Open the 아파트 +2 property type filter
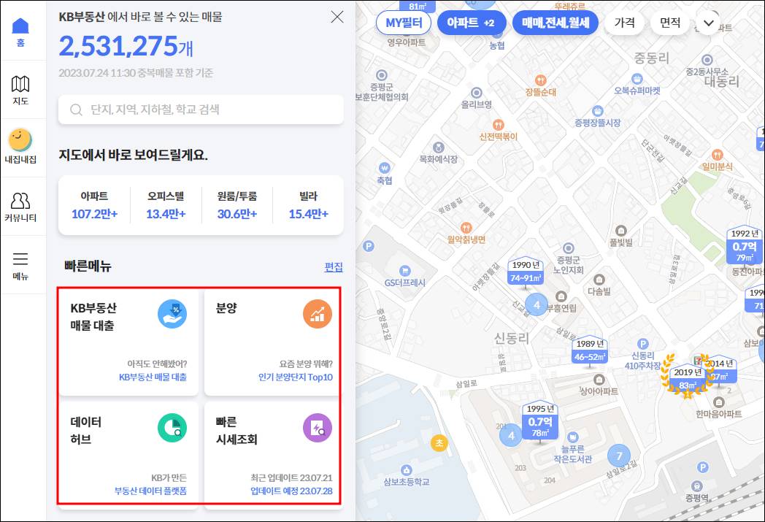Screen dimensions: 765x522 [x=471, y=23]
